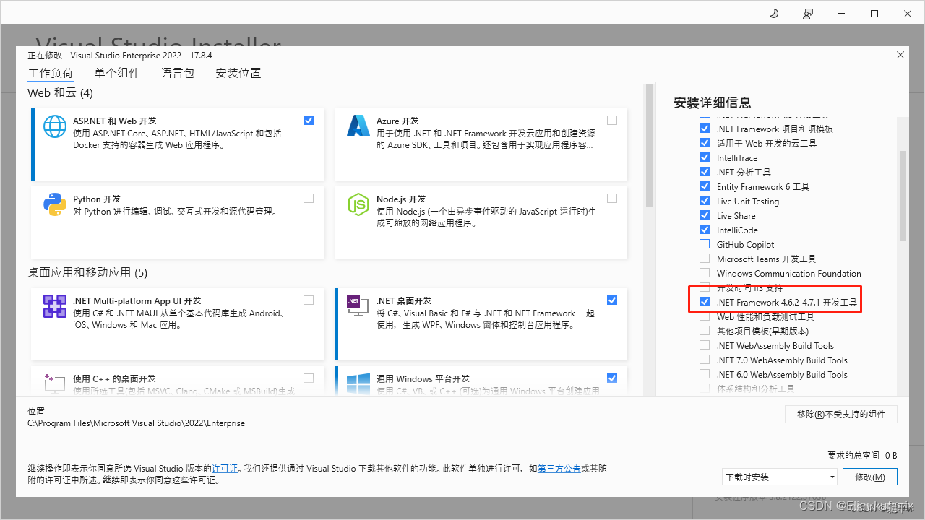Open the 许可证 link
925x520 pixels.
pyautogui.click(x=225, y=468)
